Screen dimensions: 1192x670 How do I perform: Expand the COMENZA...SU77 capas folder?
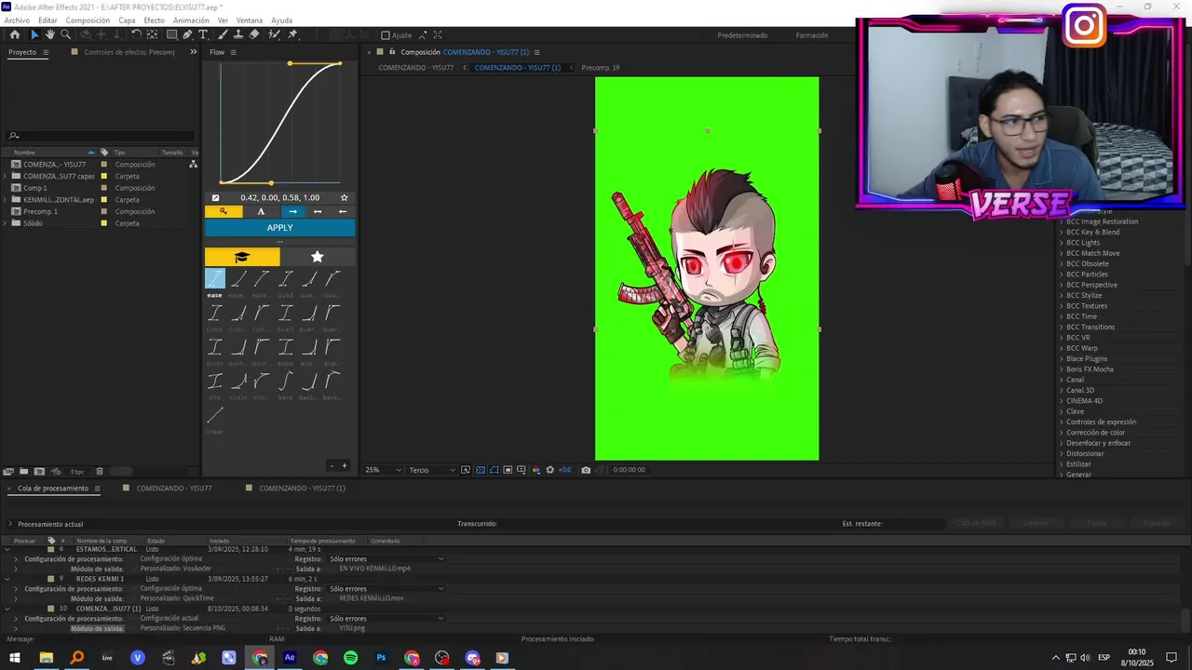pyautogui.click(x=6, y=176)
